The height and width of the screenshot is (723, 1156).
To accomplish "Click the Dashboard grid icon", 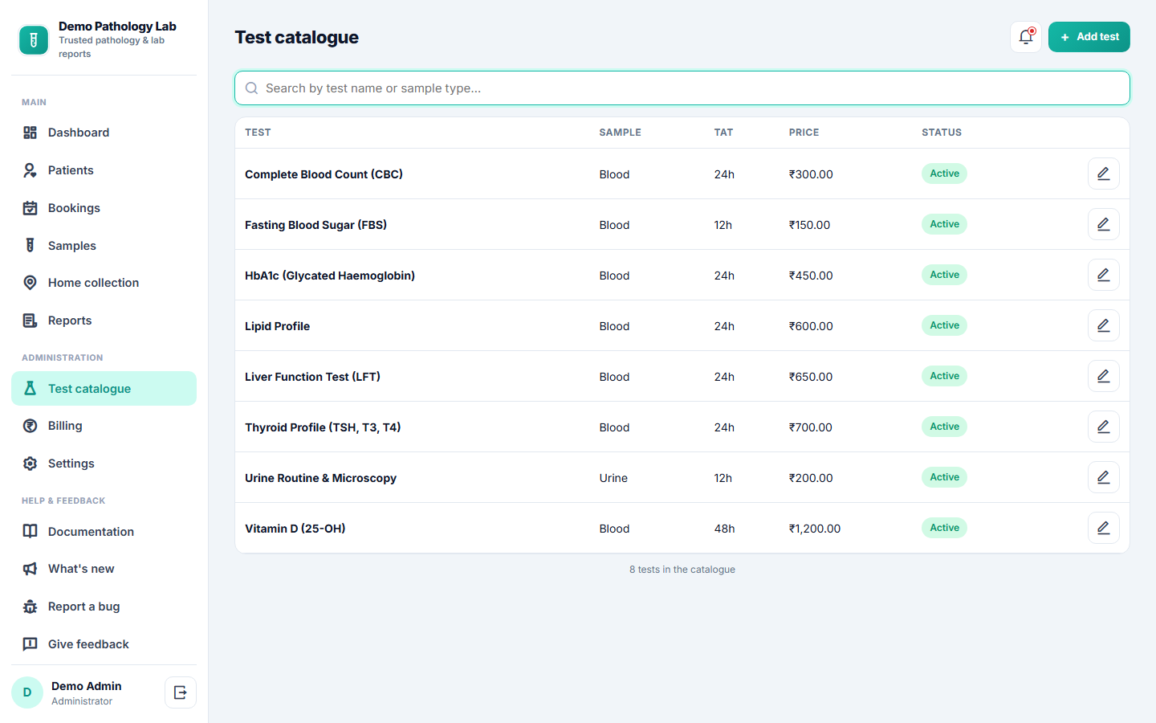I will pos(30,133).
